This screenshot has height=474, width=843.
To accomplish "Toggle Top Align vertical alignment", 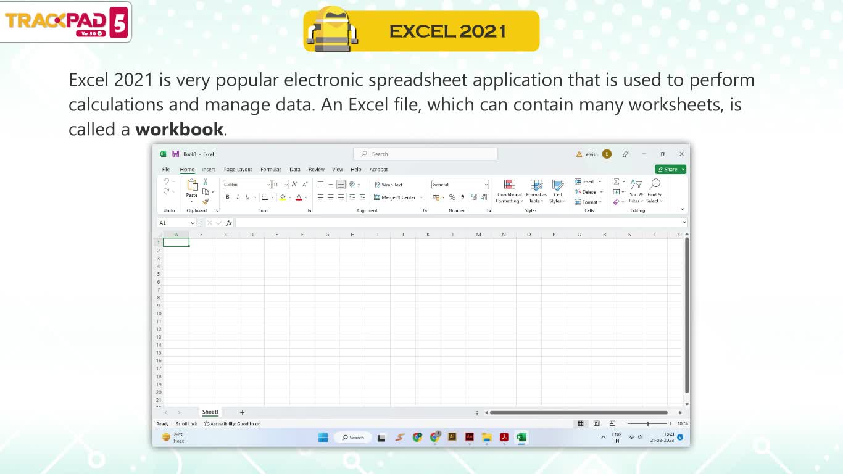I will pos(320,185).
